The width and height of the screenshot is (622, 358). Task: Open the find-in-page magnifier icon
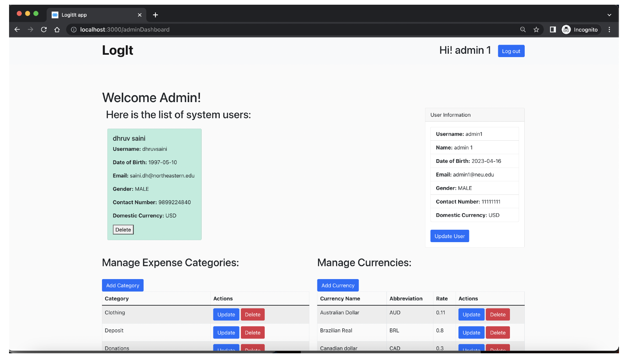pyautogui.click(x=523, y=30)
